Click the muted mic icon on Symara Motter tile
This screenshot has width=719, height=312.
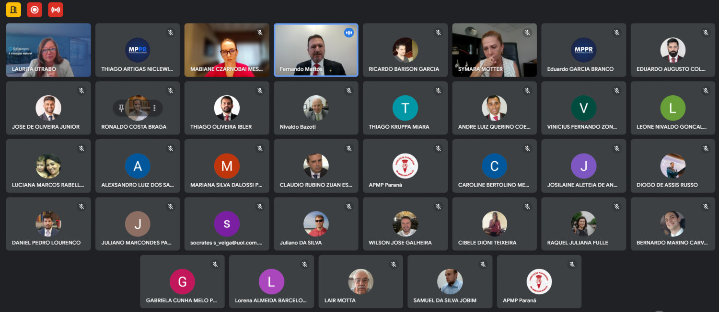pos(527,33)
